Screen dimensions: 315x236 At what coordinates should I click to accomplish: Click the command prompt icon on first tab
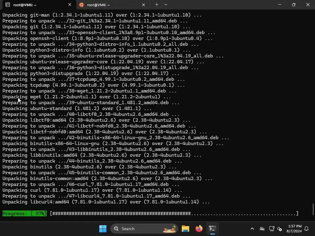point(8,5)
